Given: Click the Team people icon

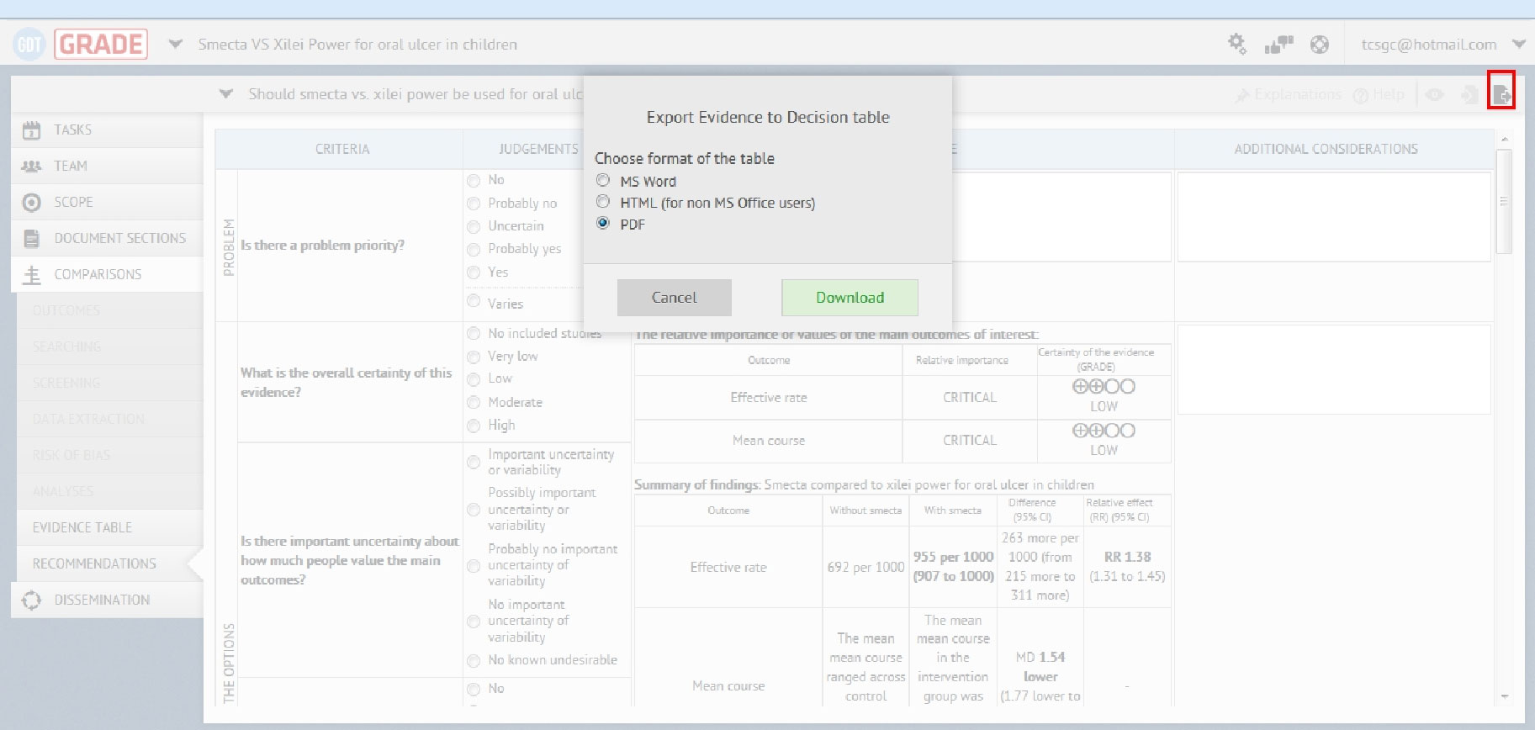Looking at the screenshot, I should (31, 166).
